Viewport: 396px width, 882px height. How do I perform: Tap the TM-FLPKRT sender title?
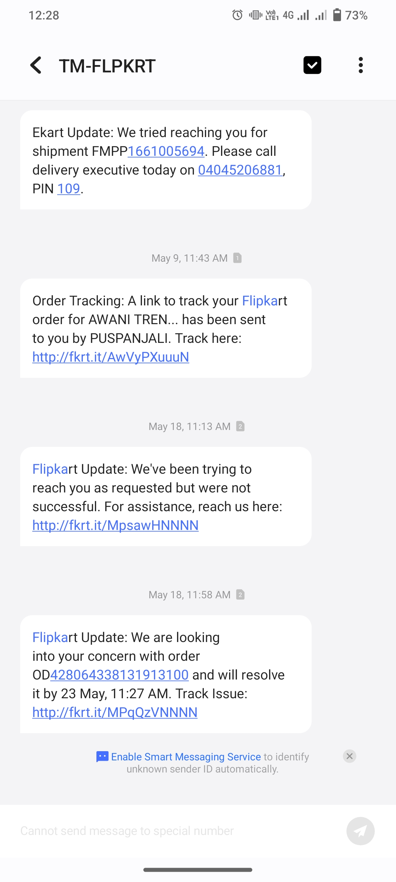click(107, 66)
